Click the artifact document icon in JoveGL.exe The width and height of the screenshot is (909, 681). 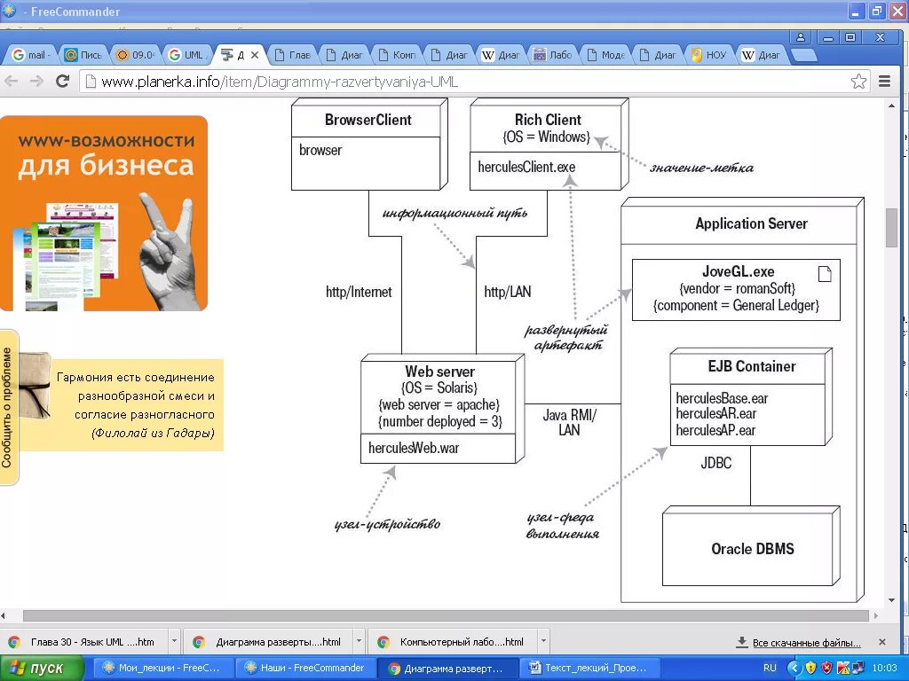click(825, 273)
